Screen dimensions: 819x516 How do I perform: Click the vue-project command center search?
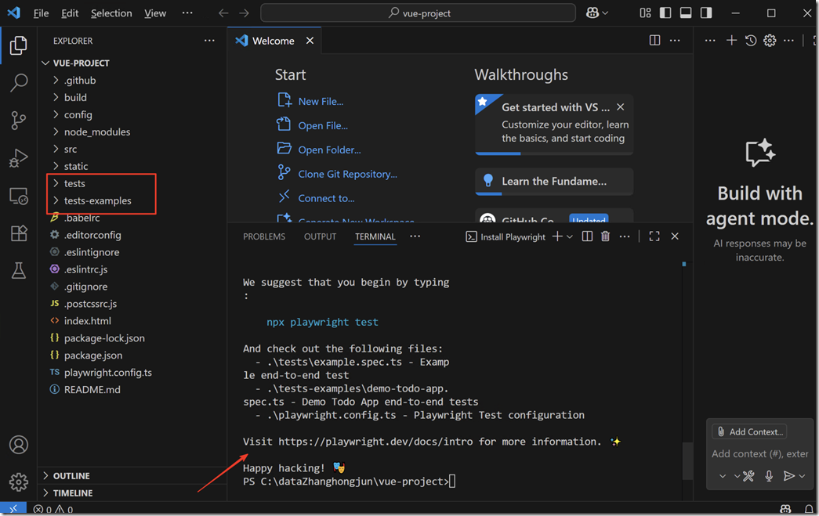pos(418,13)
